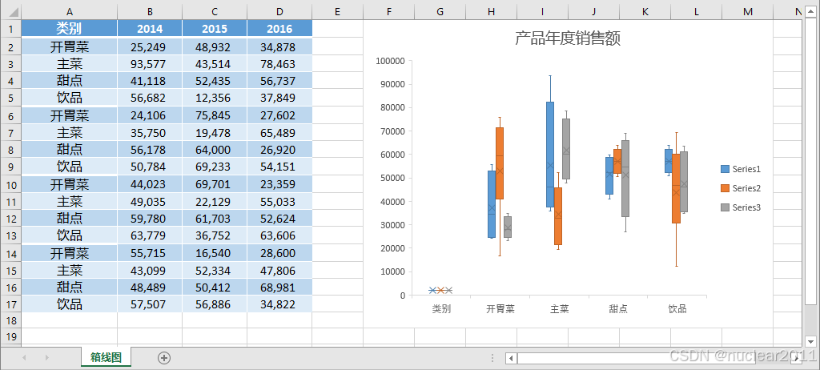Select cell with value 63,779
820x370 pixels.
(150, 235)
